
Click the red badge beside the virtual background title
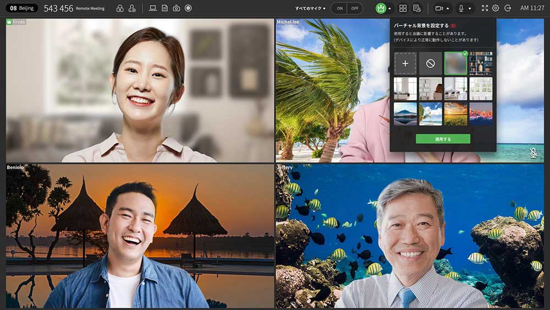(x=453, y=26)
